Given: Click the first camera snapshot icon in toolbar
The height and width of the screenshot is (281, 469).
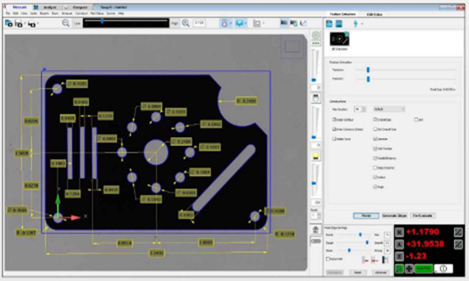Looking at the screenshot, I should click(8, 23).
